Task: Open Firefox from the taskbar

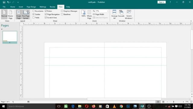Action: click(93, 106)
